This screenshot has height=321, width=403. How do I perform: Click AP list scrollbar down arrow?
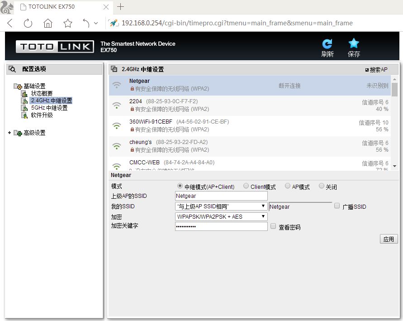click(x=394, y=166)
